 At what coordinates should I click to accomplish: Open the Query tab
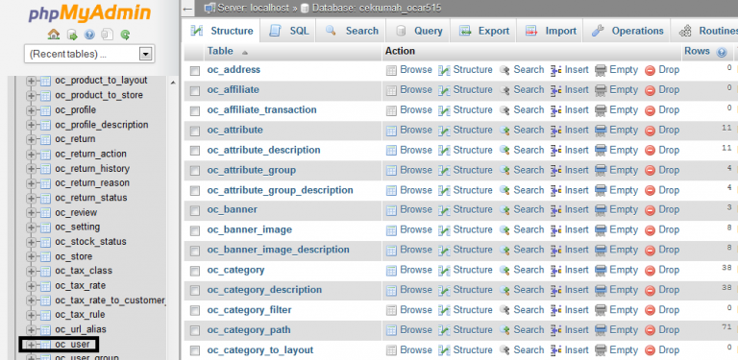pyautogui.click(x=419, y=31)
